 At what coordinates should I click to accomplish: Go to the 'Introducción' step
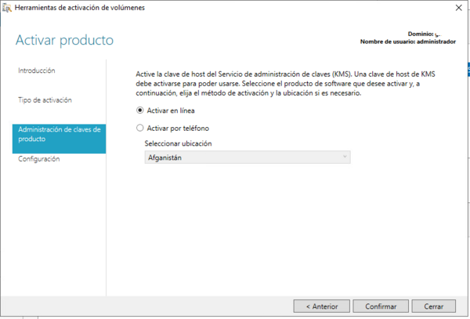tap(37, 71)
